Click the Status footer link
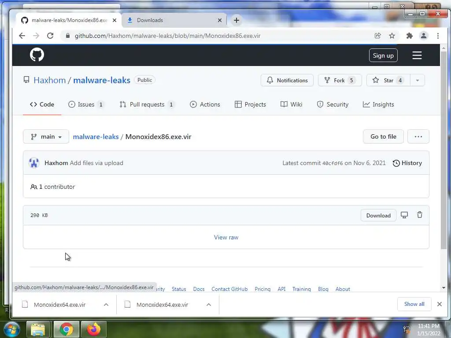Viewport: 451px width, 338px height. coord(179,289)
